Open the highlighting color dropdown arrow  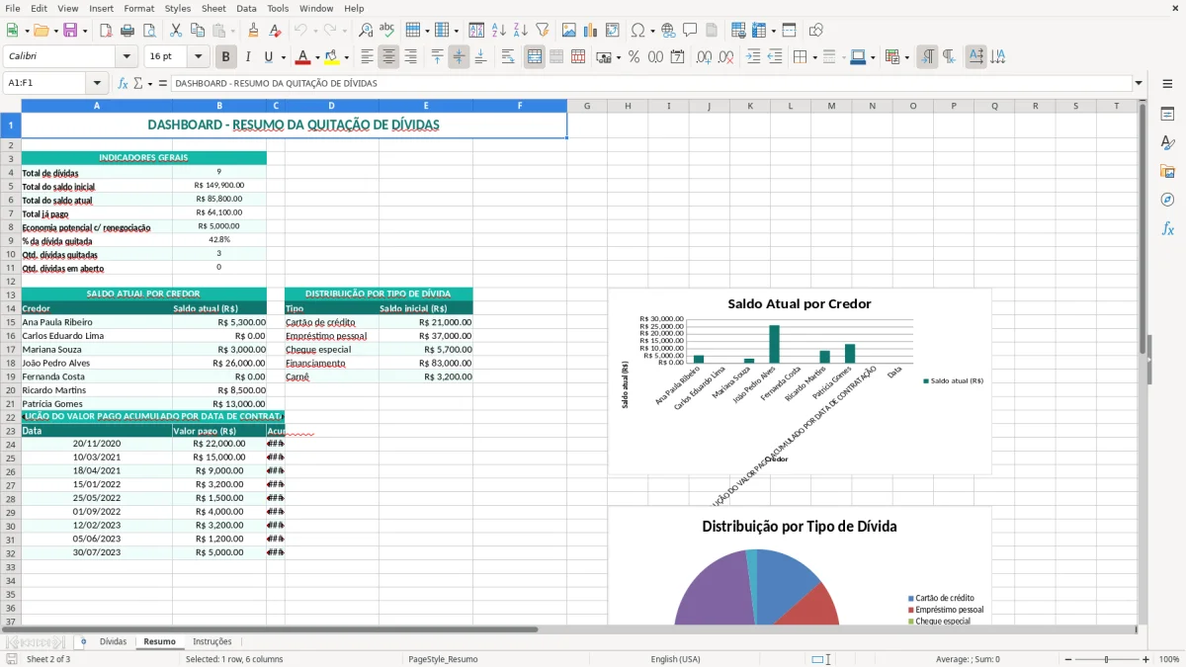point(346,57)
